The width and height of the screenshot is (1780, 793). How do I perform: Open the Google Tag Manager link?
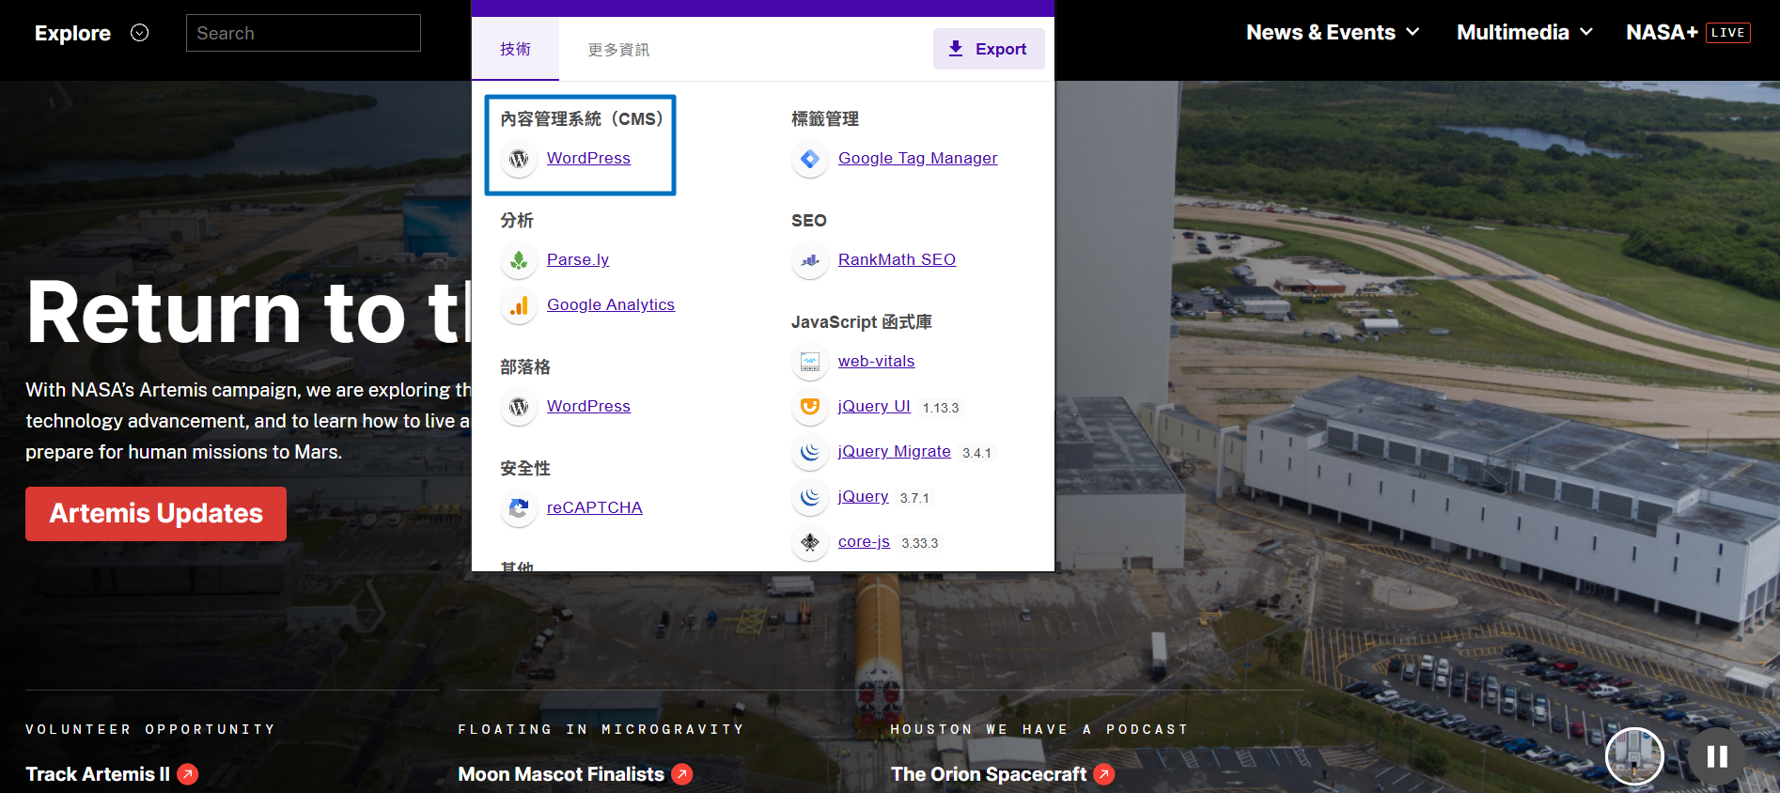[918, 158]
